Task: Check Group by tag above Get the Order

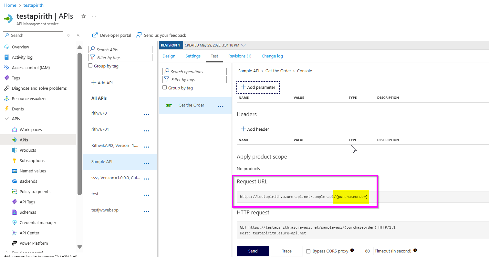Action: click(x=164, y=87)
